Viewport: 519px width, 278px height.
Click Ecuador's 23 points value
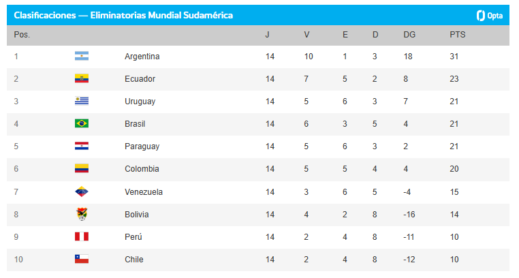click(454, 79)
